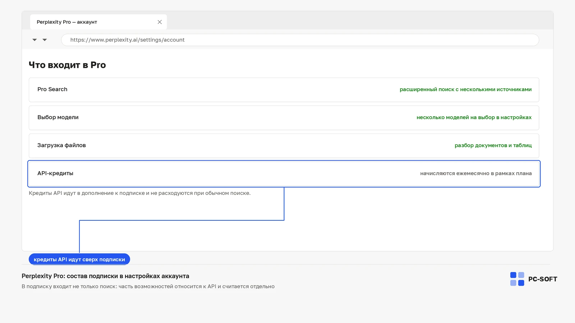Click "расширенный поиск с несколькими источниками" text
The image size is (575, 323).
click(466, 89)
